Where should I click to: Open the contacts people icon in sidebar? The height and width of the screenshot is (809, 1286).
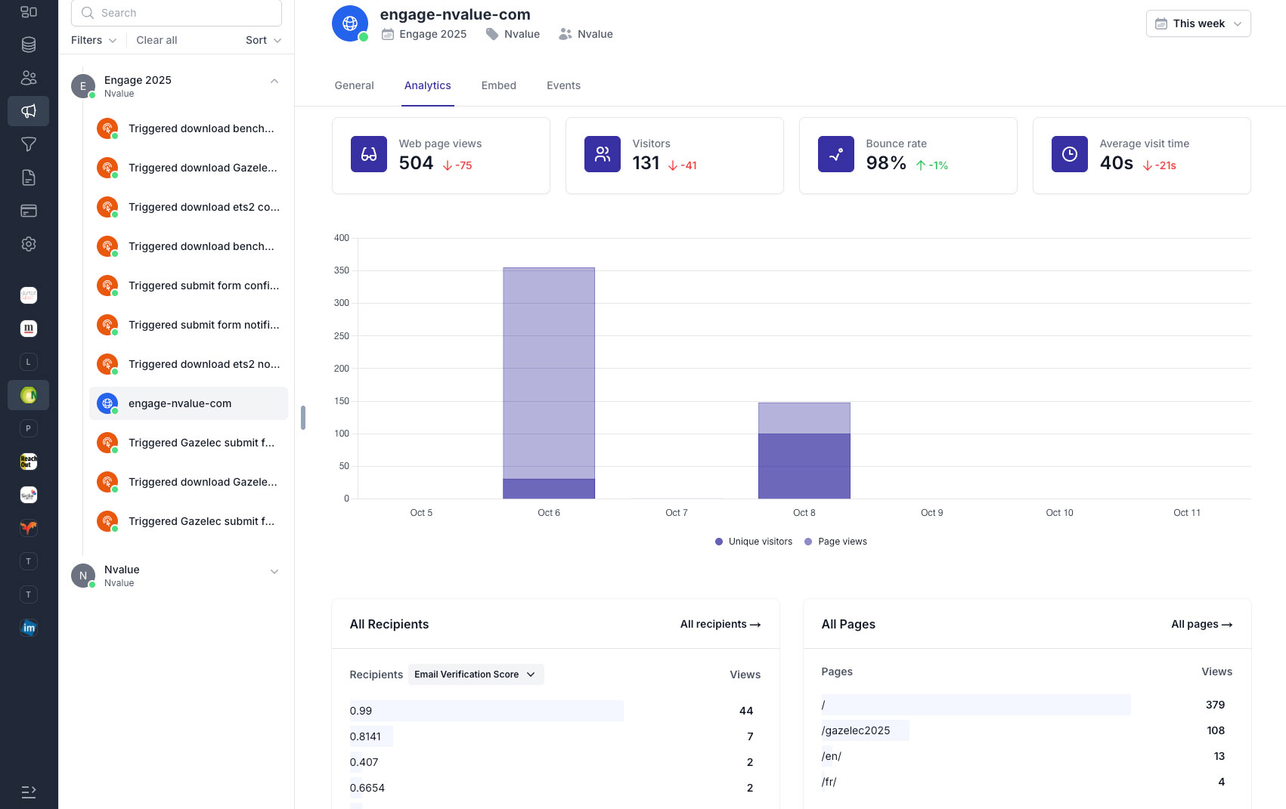pos(29,78)
